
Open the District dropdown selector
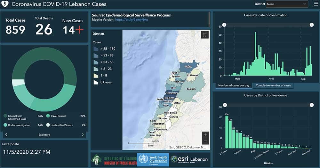click(287, 4)
